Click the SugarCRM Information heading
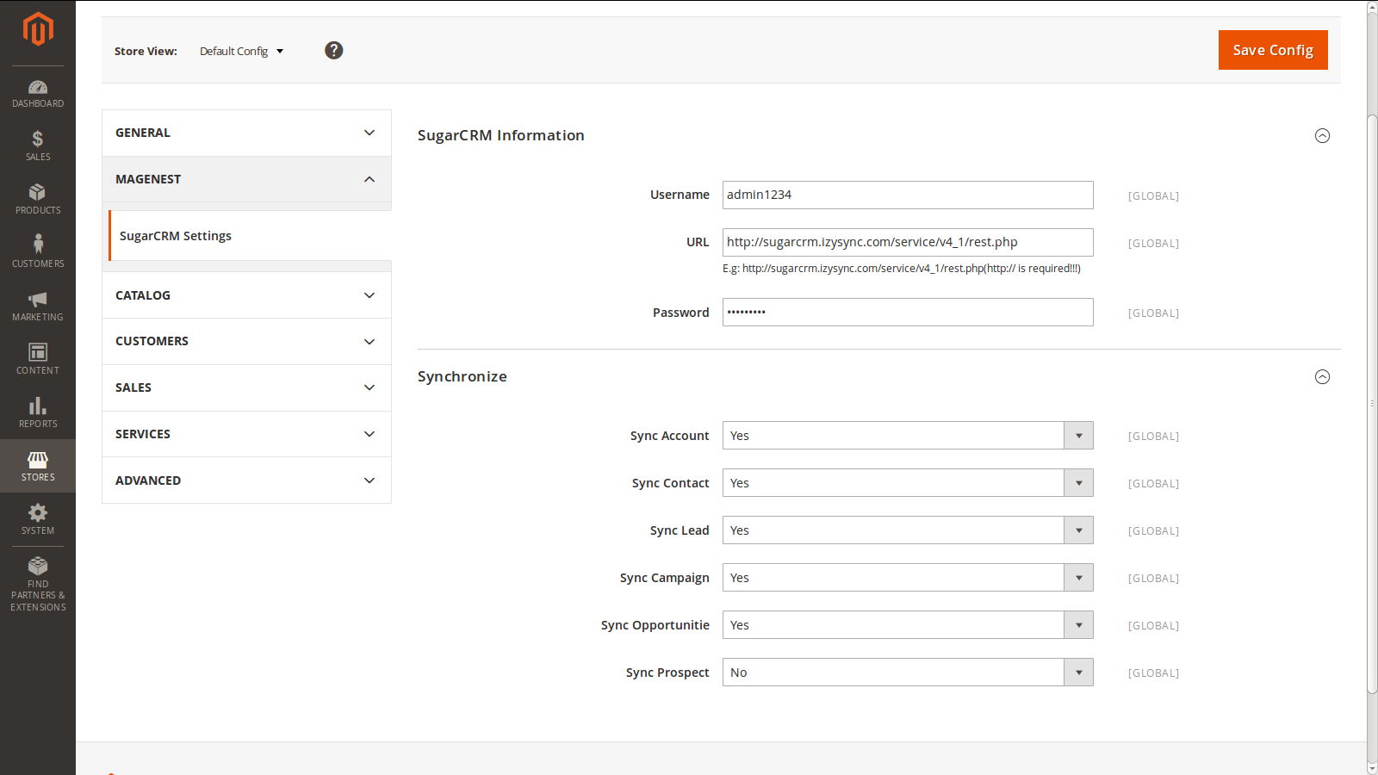1378x775 pixels. [x=501, y=135]
